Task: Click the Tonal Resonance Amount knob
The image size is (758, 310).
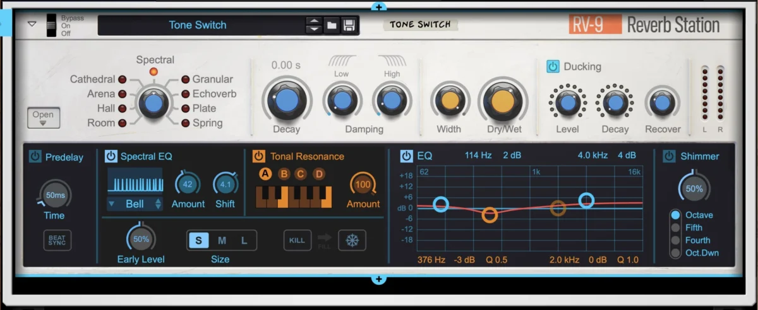Action: [363, 185]
